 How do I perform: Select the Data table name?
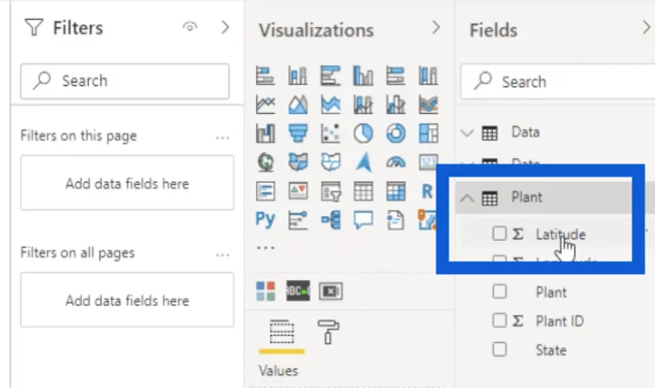click(x=525, y=132)
